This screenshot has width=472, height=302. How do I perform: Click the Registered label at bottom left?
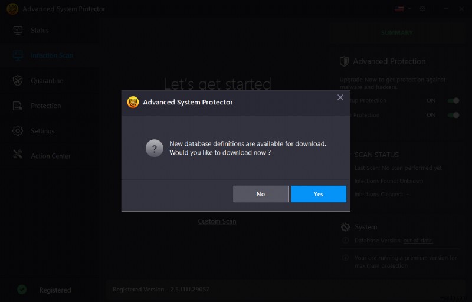point(55,290)
